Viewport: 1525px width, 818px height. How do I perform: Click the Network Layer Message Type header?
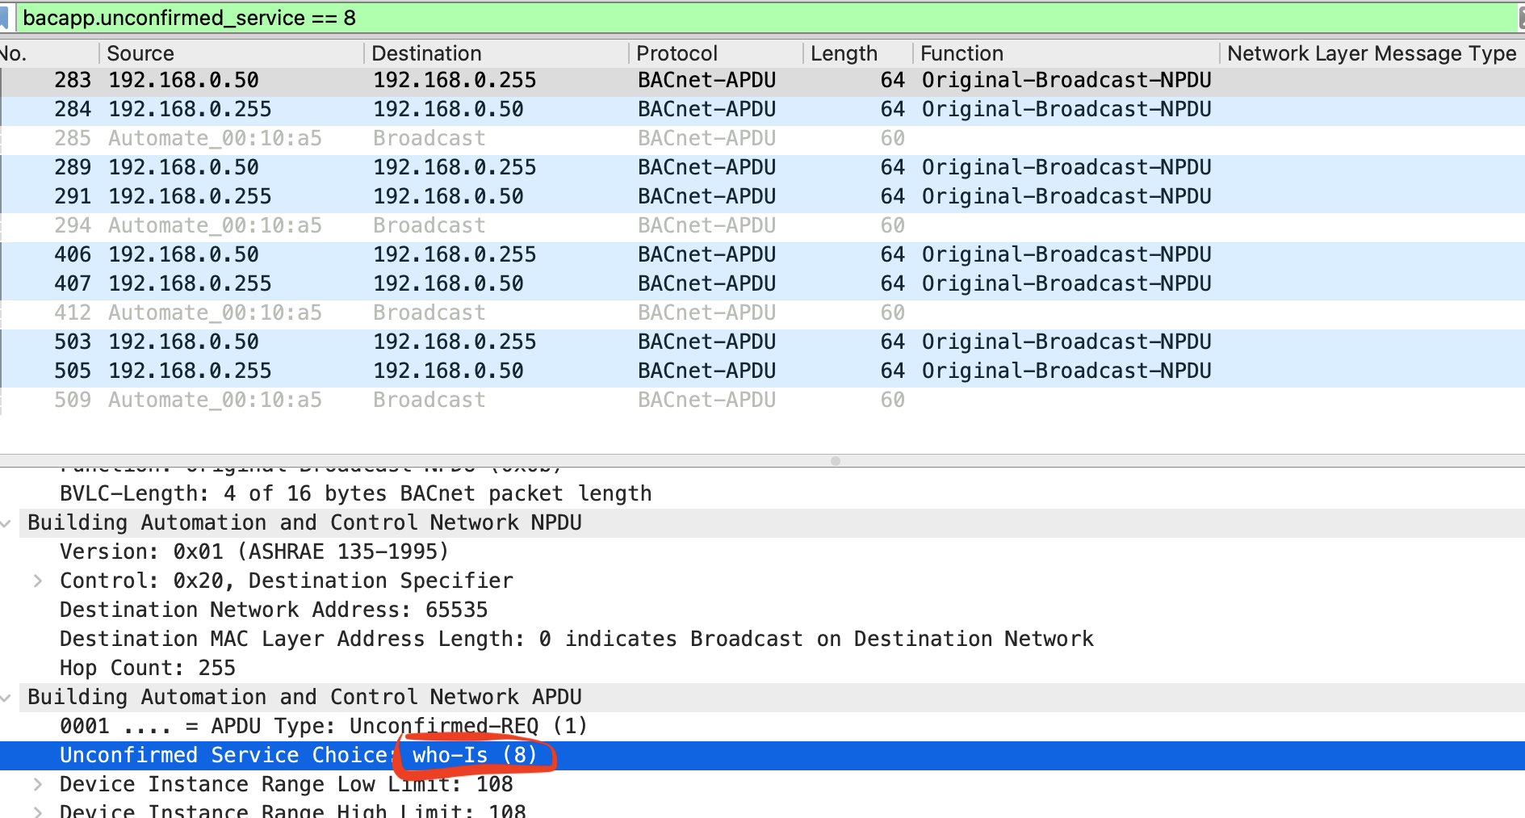(x=1370, y=53)
